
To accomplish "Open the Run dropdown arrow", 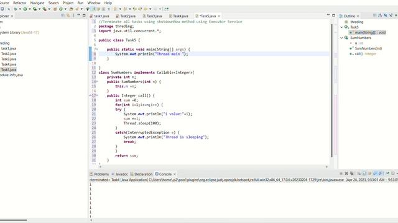I will click(x=30, y=9).
